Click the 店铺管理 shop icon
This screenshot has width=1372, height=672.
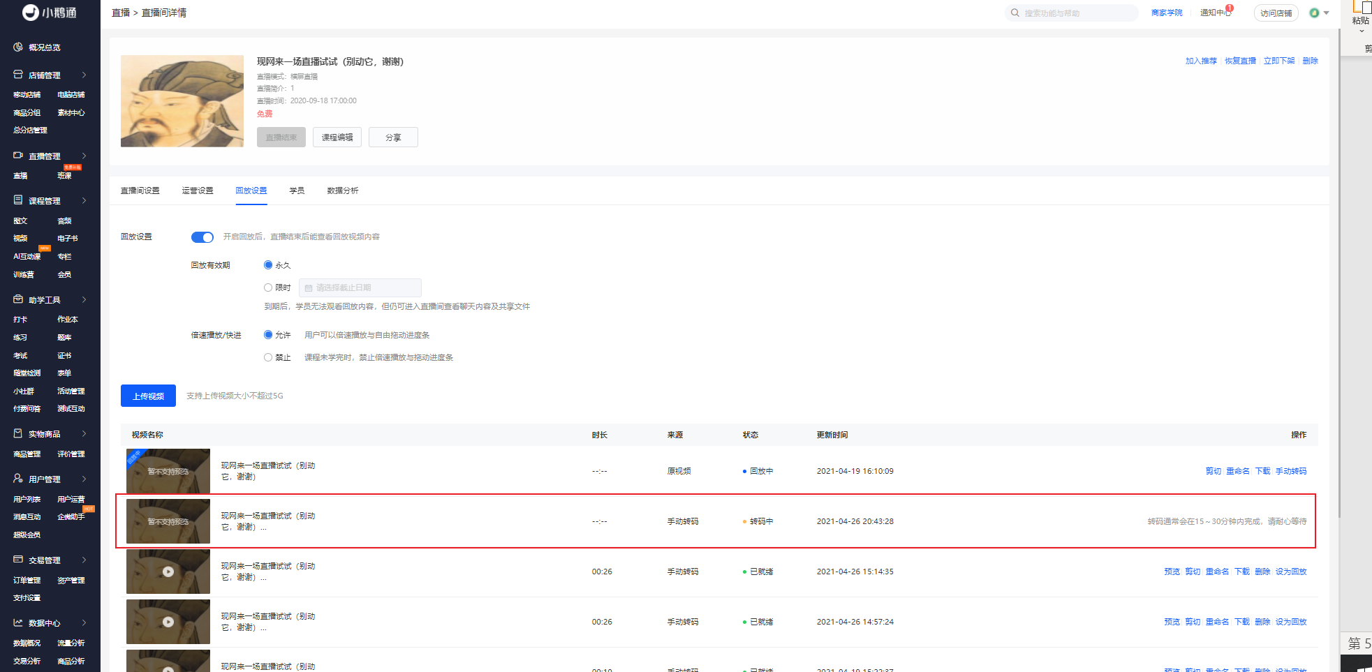[18, 74]
